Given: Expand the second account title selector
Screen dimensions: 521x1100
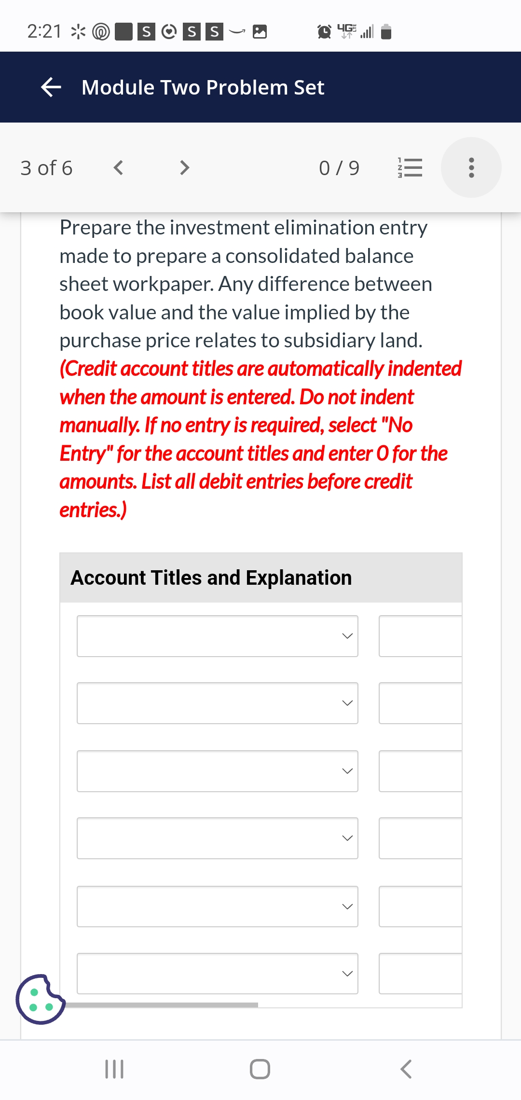Looking at the screenshot, I should (218, 703).
